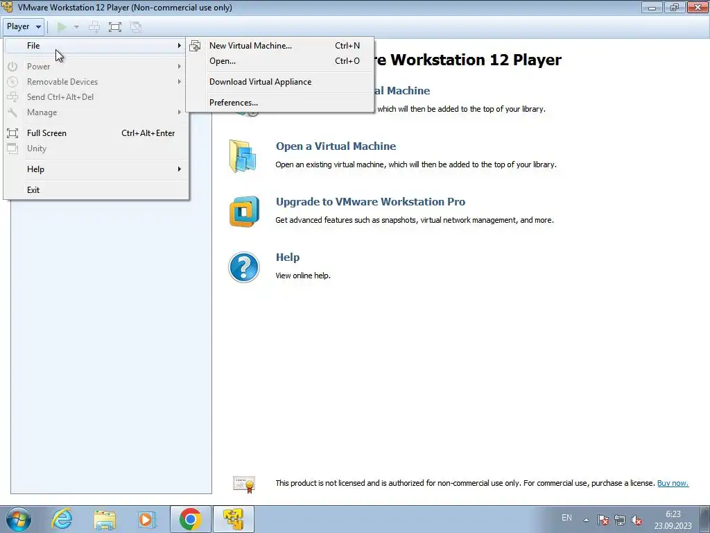
Task: Click the Send Ctrl+Alt+Del menu icon
Action: (12, 97)
